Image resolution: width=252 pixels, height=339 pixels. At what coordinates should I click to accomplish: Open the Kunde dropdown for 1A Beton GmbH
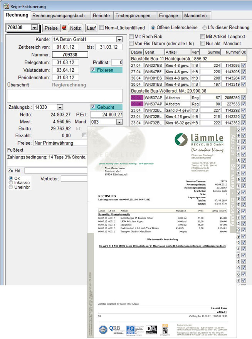119,39
